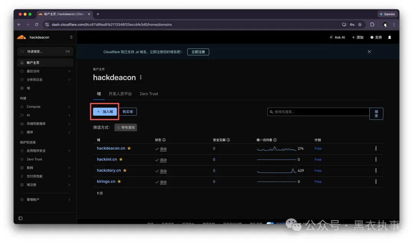The image size is (413, 242).
Task: Reload the page in Chrome toolbar
Action: tap(36, 24)
